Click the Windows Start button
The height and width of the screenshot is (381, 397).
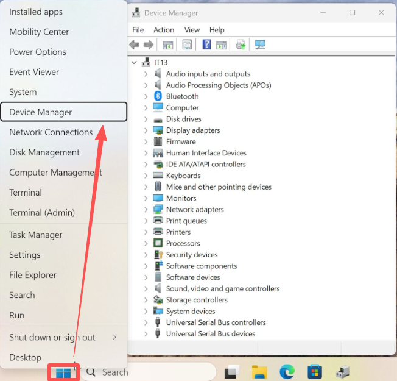(x=63, y=372)
